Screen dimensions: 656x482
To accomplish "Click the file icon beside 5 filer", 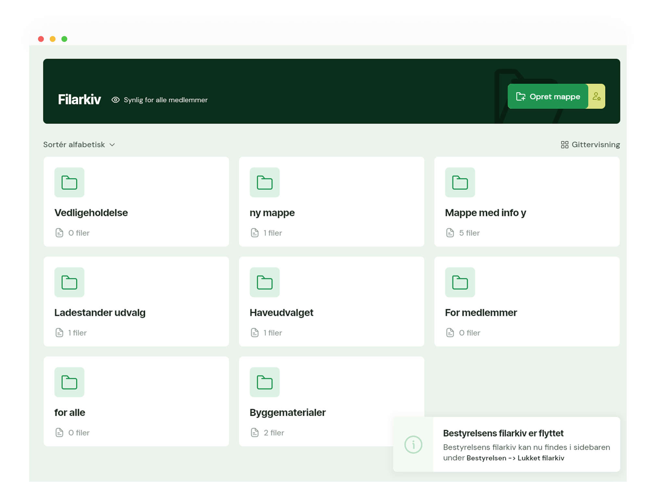I will [450, 233].
